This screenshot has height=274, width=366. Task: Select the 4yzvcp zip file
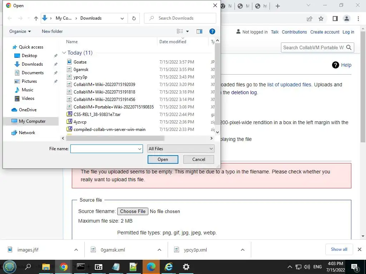click(80, 122)
